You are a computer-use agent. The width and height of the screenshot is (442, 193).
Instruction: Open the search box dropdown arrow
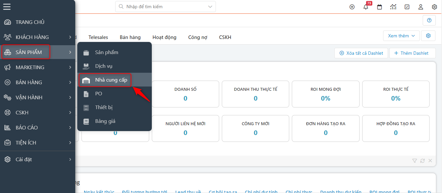point(210,7)
